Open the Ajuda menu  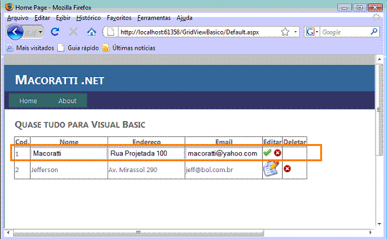[x=185, y=18]
